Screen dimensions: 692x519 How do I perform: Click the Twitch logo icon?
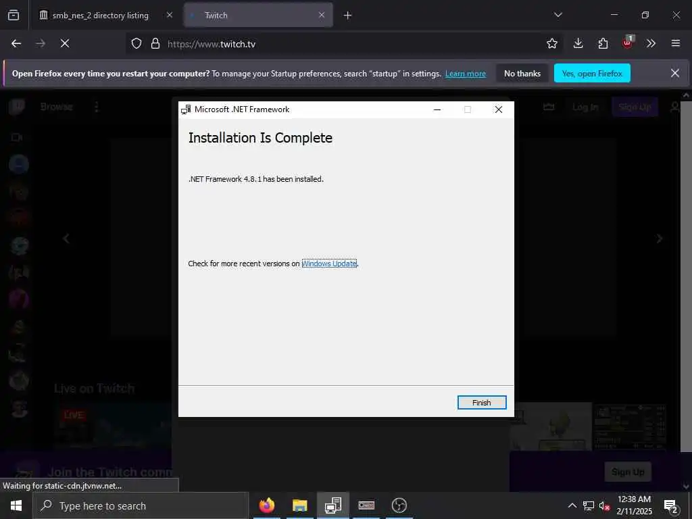pos(17,106)
